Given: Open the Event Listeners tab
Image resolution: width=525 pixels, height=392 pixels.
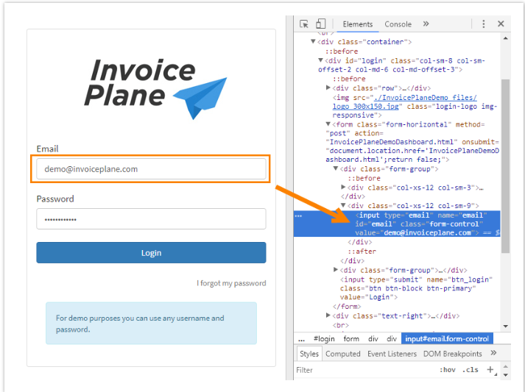Looking at the screenshot, I should 392,354.
